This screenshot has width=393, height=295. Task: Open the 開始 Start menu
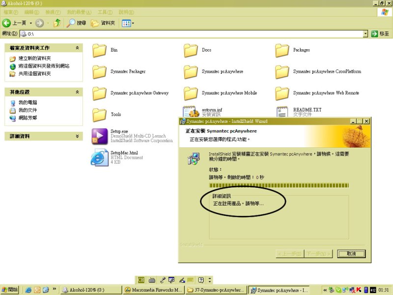coord(9,290)
